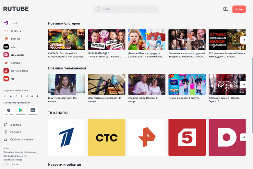
Task: Open the СТС channel tile
Action: [107, 137]
